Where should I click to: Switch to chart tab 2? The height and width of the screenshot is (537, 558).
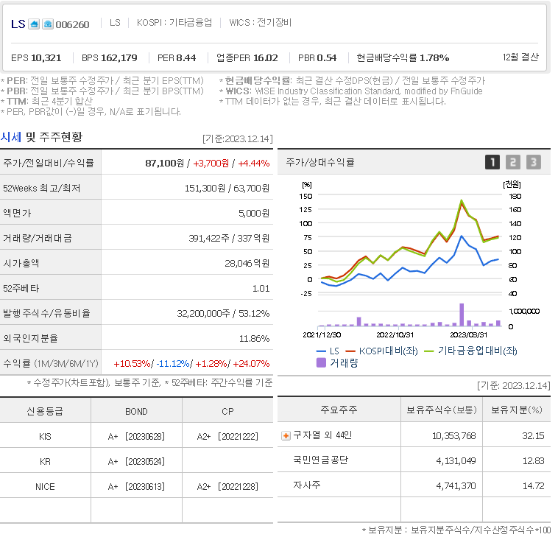513,162
